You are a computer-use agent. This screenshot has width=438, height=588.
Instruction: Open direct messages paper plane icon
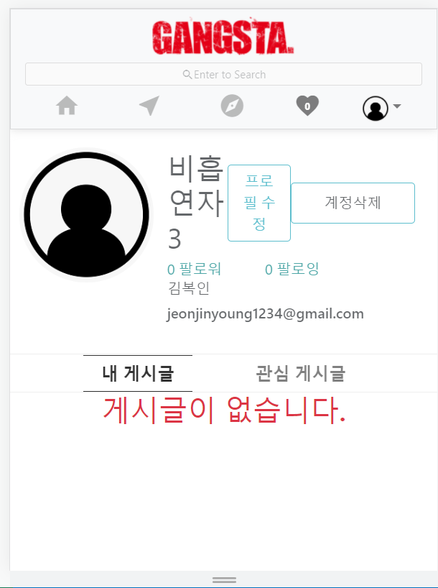[x=149, y=106]
